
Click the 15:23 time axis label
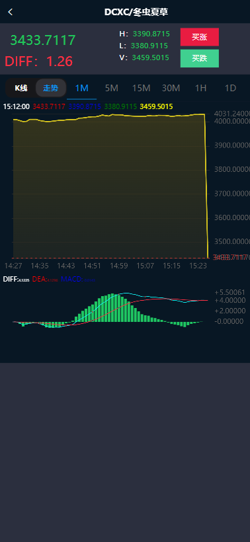point(199,266)
